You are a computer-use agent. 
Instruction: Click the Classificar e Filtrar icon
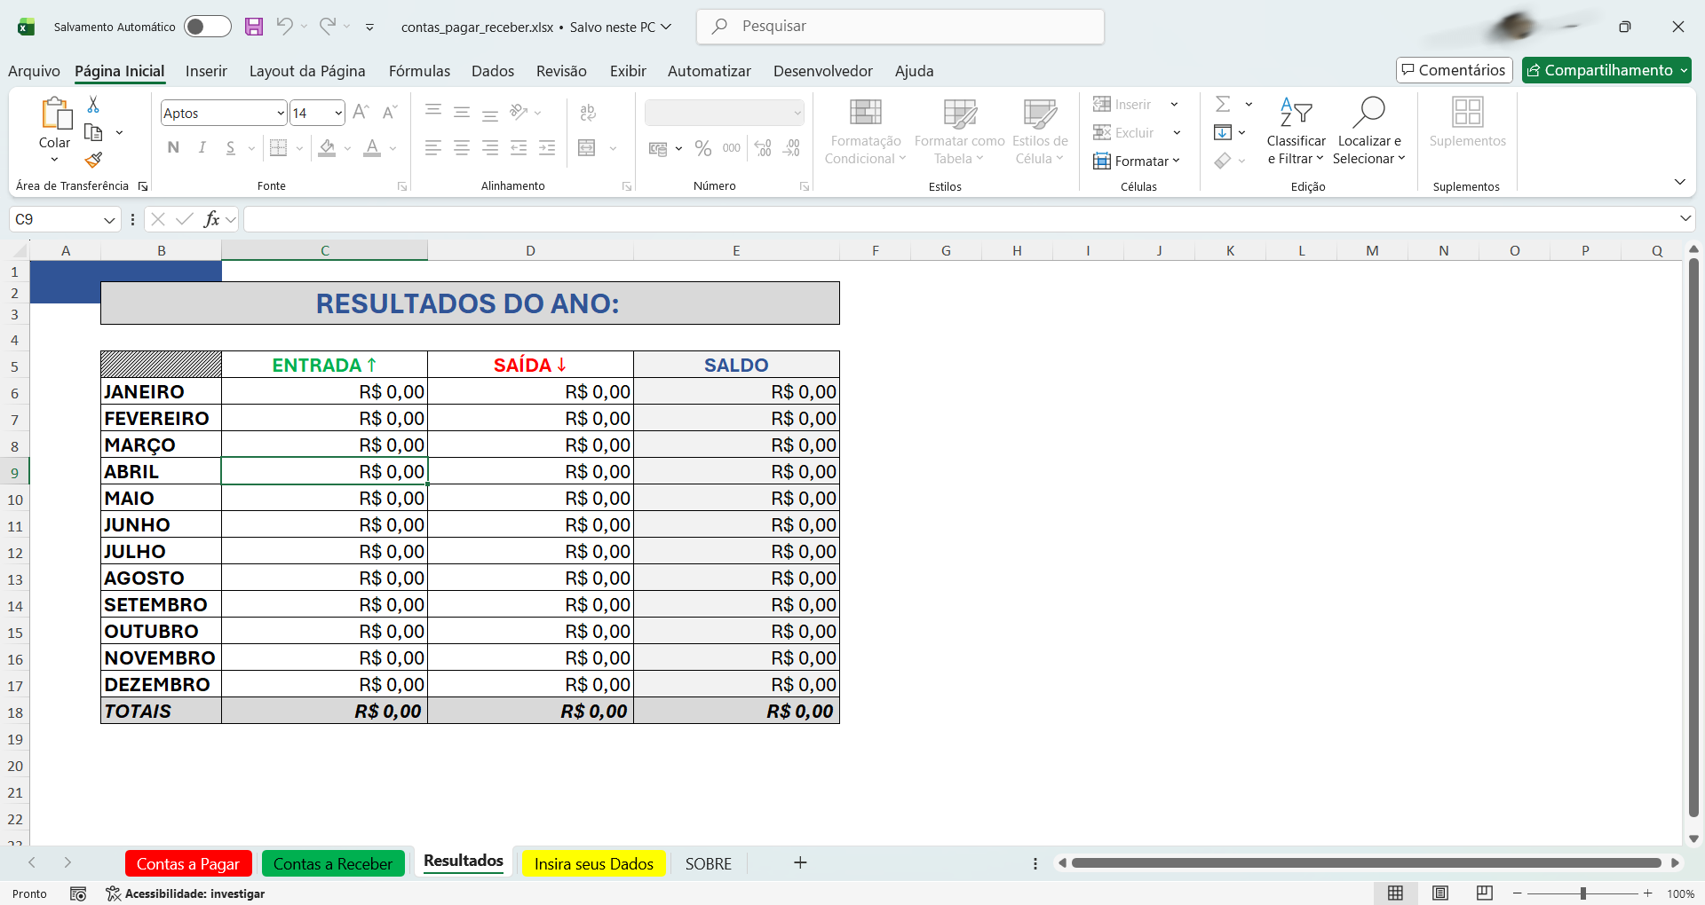pyautogui.click(x=1296, y=114)
